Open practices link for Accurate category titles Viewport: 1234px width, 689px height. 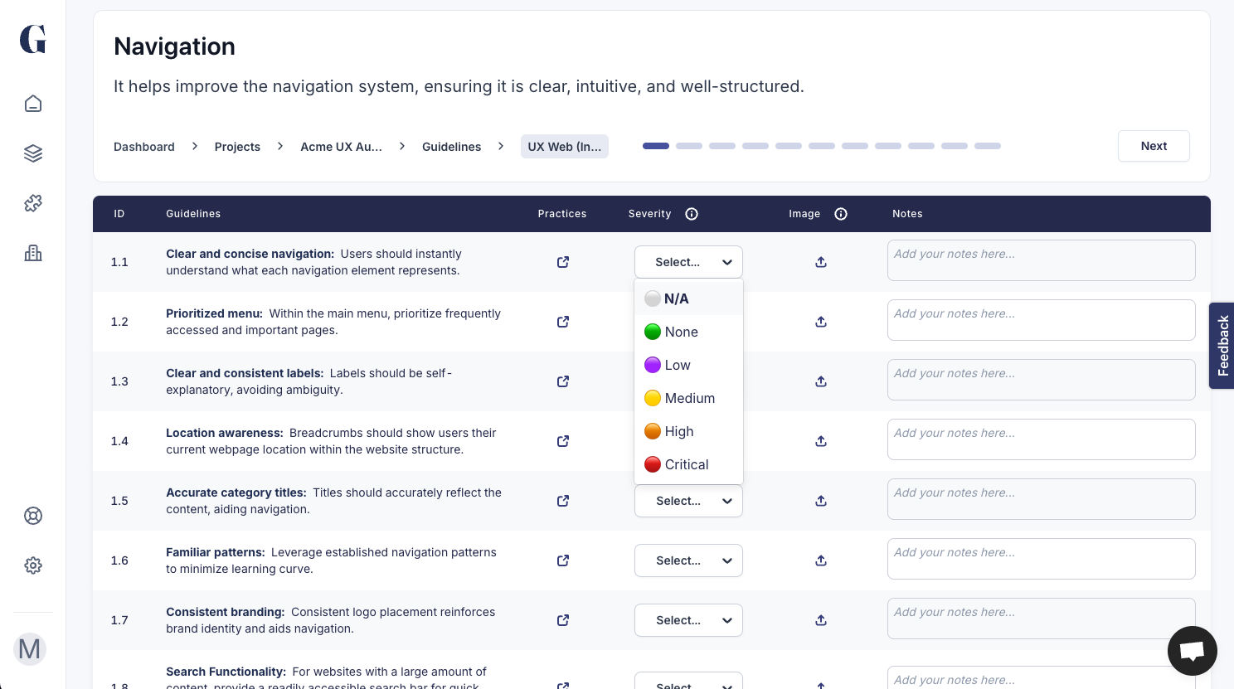click(563, 501)
